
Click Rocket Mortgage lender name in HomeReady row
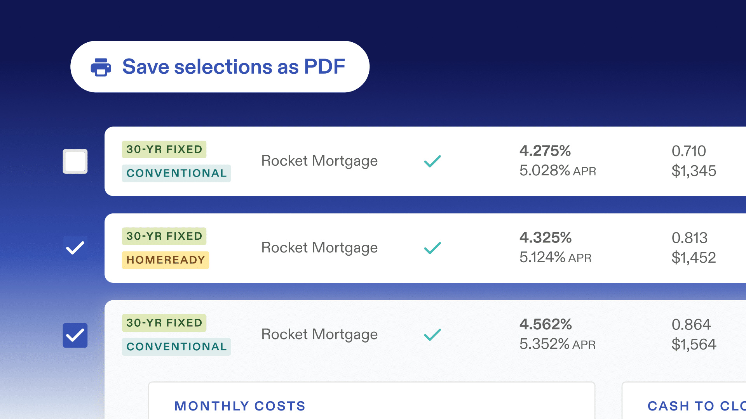[x=319, y=248]
